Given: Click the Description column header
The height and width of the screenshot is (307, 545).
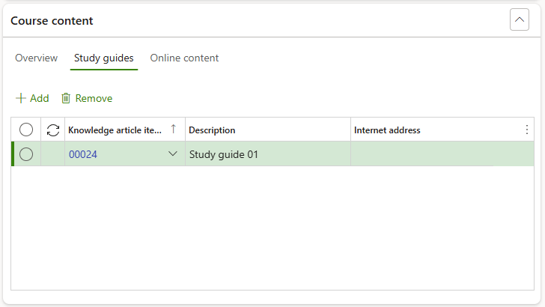Looking at the screenshot, I should click(x=212, y=130).
